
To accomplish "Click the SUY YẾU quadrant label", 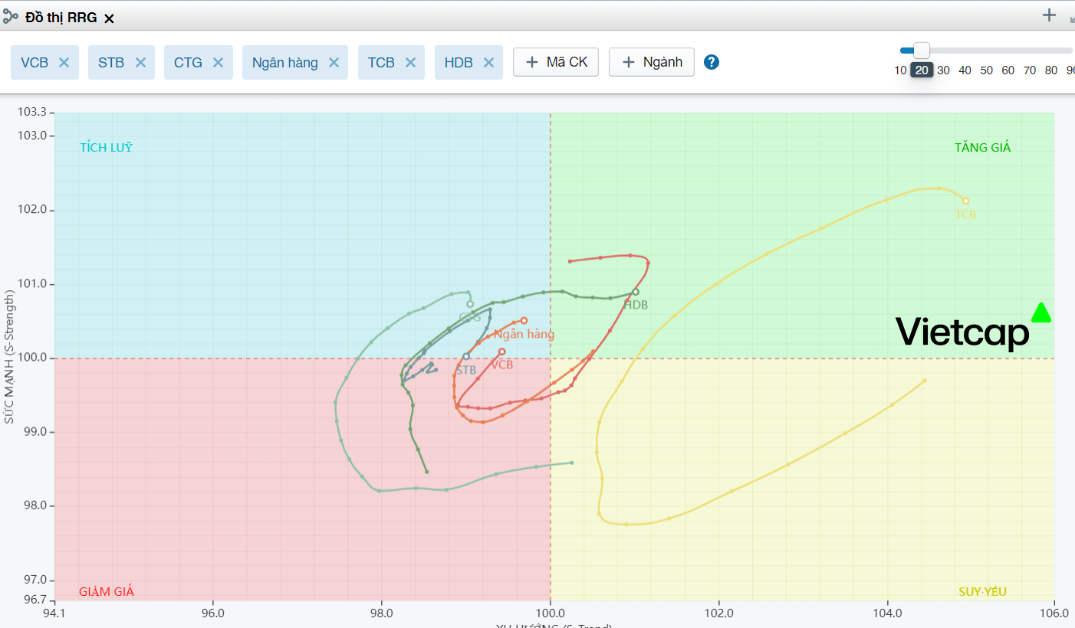I will click(983, 591).
